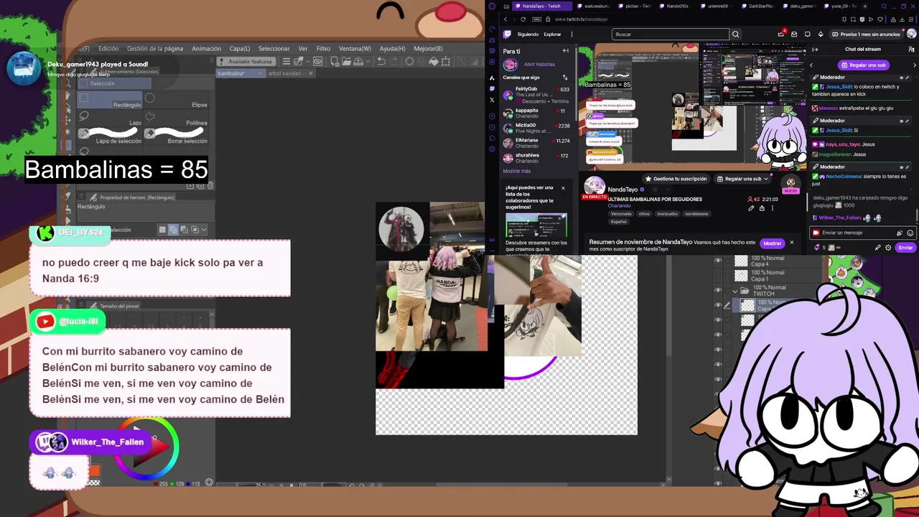Toggle visibility eye of Capa 4 layer
Viewport: 919px width, 517px height.
point(718,261)
